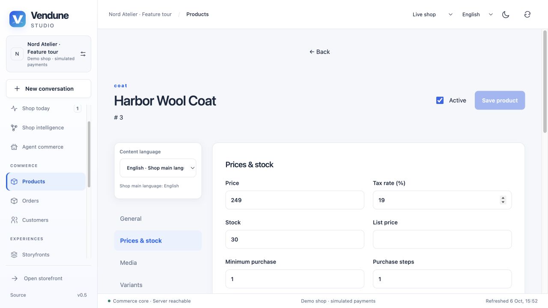Viewport: 548px width, 308px height.
Task: Click the Minimum purchase field
Action: click(x=295, y=279)
